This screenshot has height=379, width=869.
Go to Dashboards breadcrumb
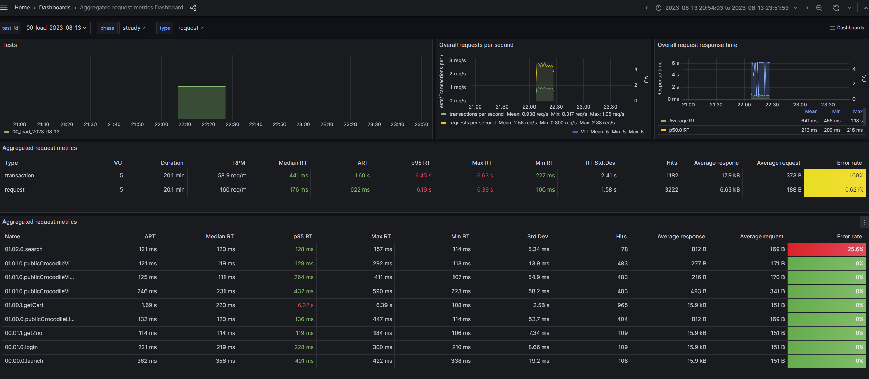[55, 8]
